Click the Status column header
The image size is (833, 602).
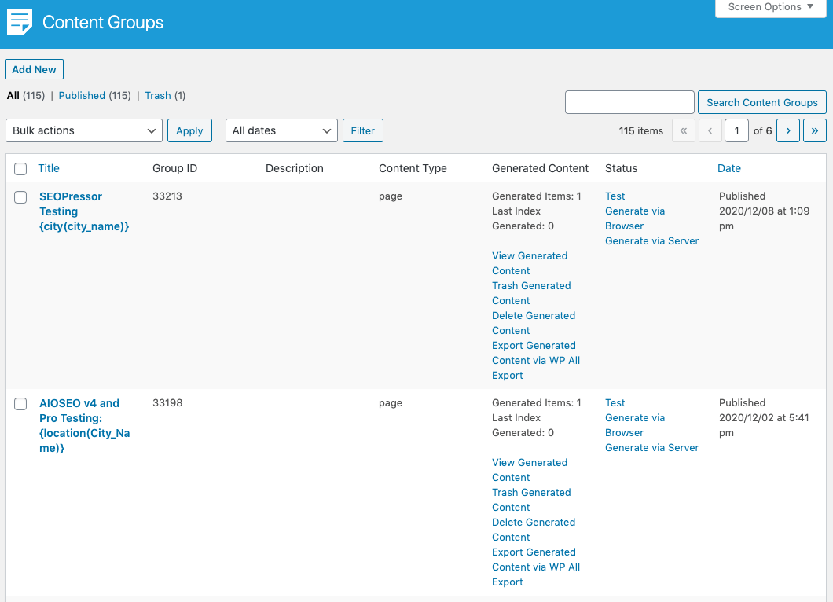point(621,168)
